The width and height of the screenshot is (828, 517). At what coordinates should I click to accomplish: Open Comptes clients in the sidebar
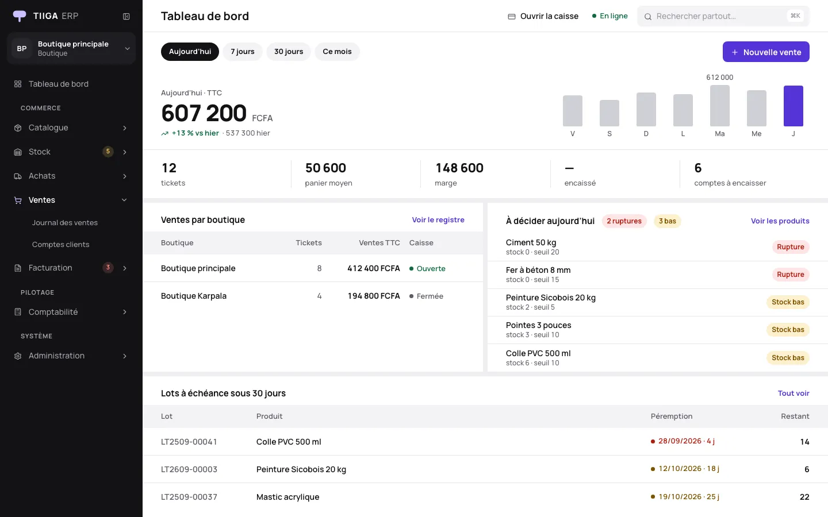pyautogui.click(x=61, y=245)
